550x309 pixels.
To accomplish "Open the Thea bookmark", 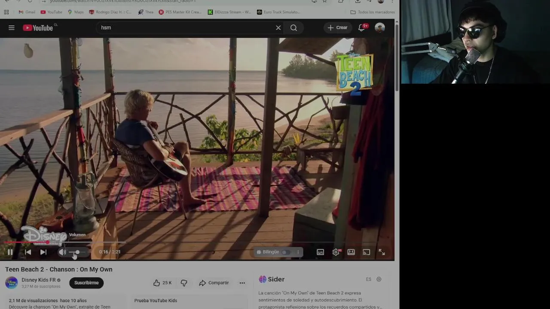I will [146, 12].
